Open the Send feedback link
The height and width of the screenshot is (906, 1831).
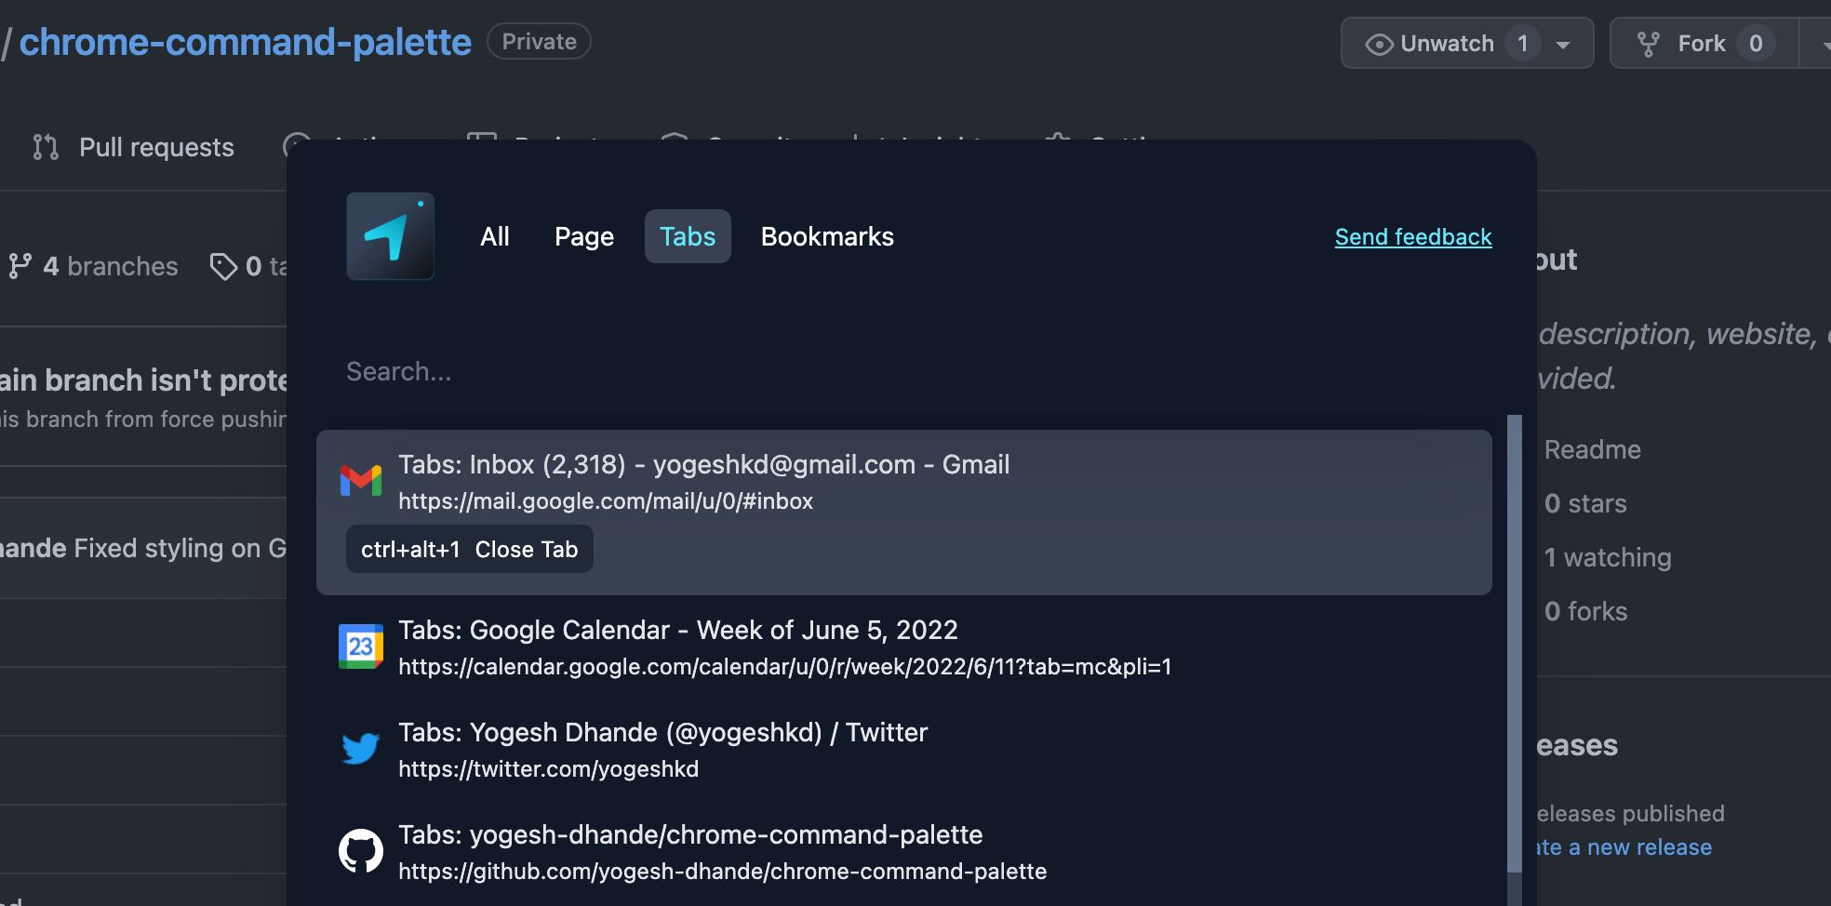tap(1413, 237)
